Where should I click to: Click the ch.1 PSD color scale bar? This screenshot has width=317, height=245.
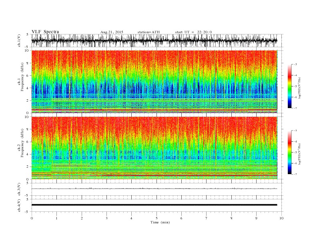(289, 86)
